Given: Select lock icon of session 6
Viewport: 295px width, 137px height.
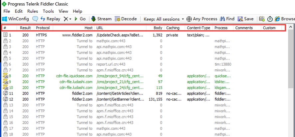Looking at the screenshot, I should (x=6, y=64).
